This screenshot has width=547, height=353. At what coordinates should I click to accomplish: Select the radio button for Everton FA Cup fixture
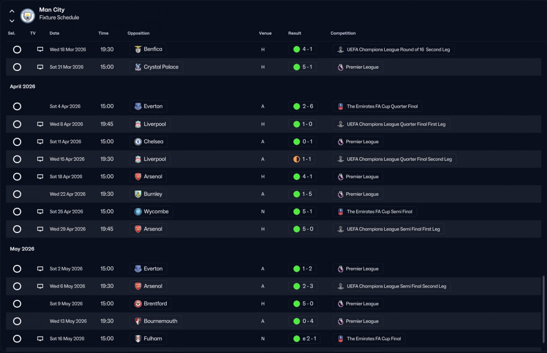[17, 106]
